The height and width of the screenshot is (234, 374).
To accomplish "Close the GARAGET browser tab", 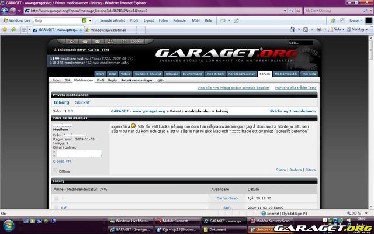I will [81, 30].
